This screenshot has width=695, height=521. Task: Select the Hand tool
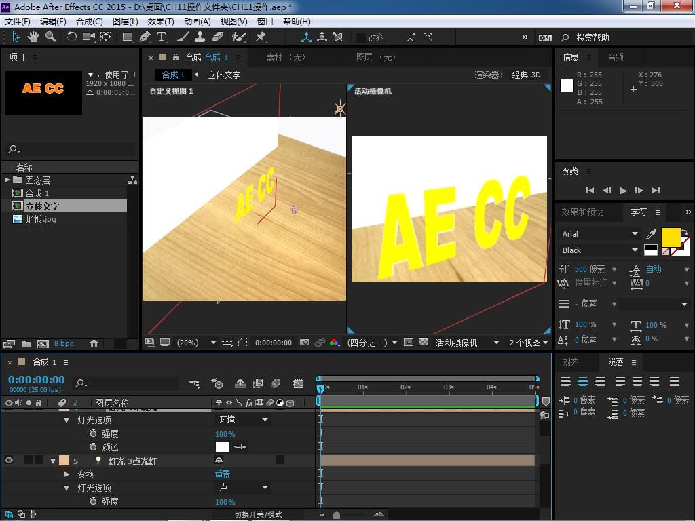click(x=33, y=37)
